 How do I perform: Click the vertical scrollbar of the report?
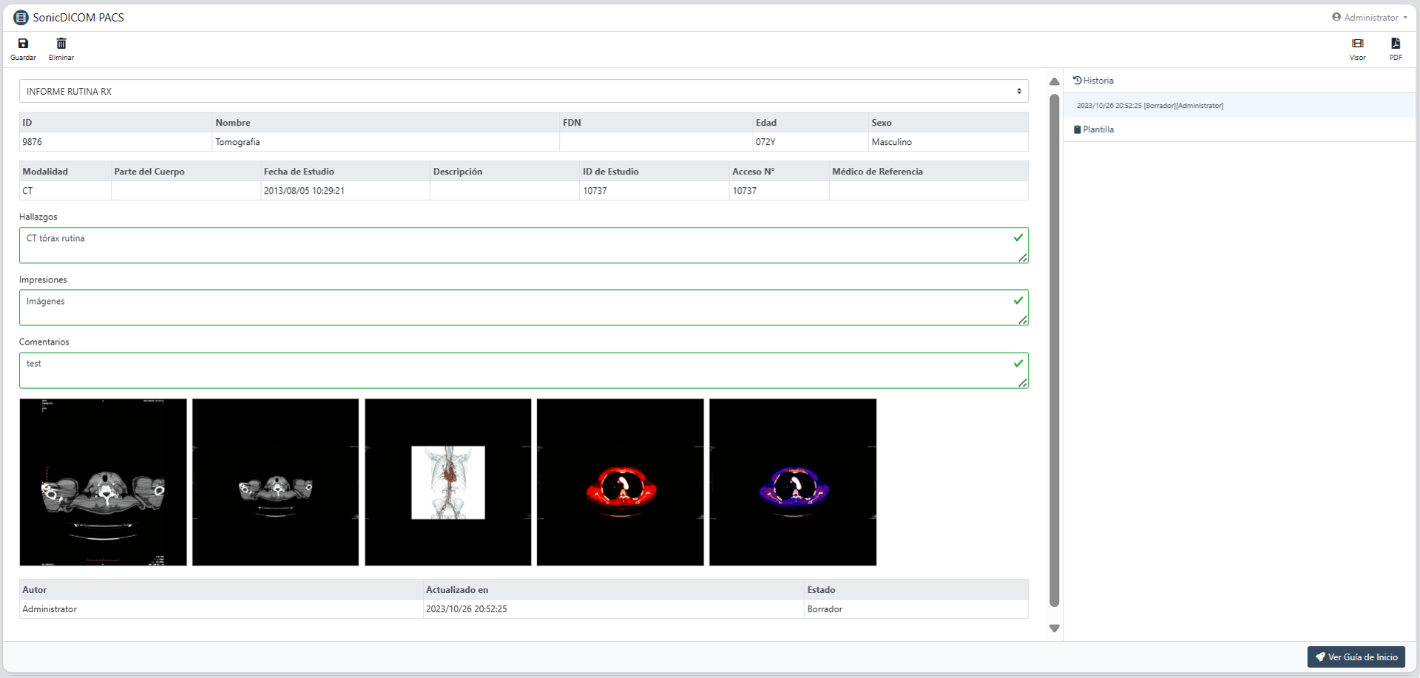[1055, 351]
